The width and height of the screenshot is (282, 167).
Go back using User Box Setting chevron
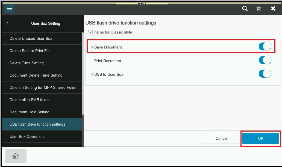pyautogui.click(x=7, y=23)
